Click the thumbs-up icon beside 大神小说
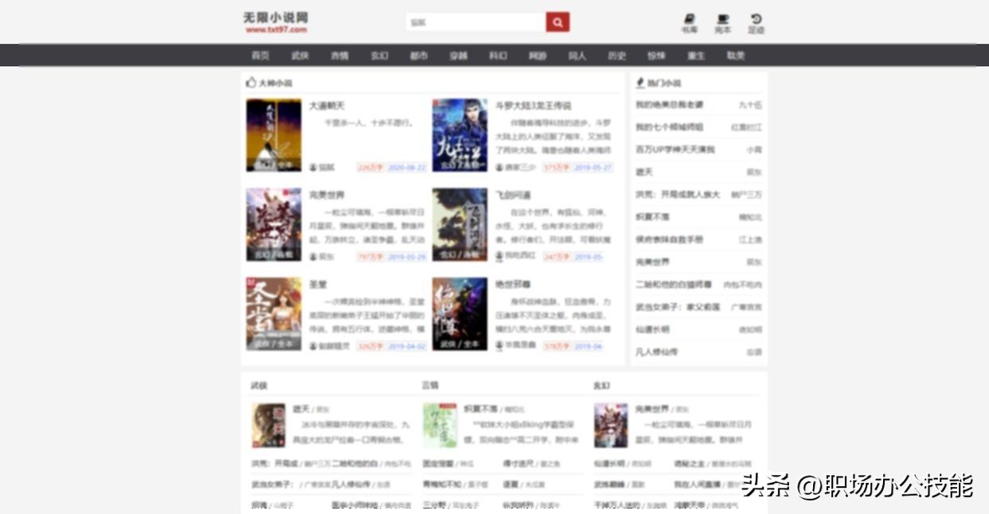The image size is (989, 514). pos(252,83)
